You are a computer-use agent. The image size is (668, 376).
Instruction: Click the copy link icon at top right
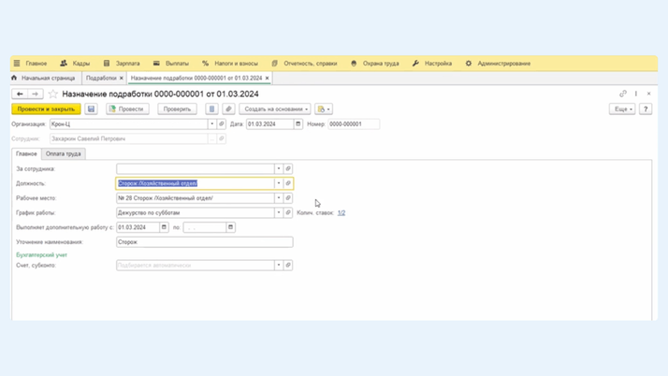(x=623, y=94)
